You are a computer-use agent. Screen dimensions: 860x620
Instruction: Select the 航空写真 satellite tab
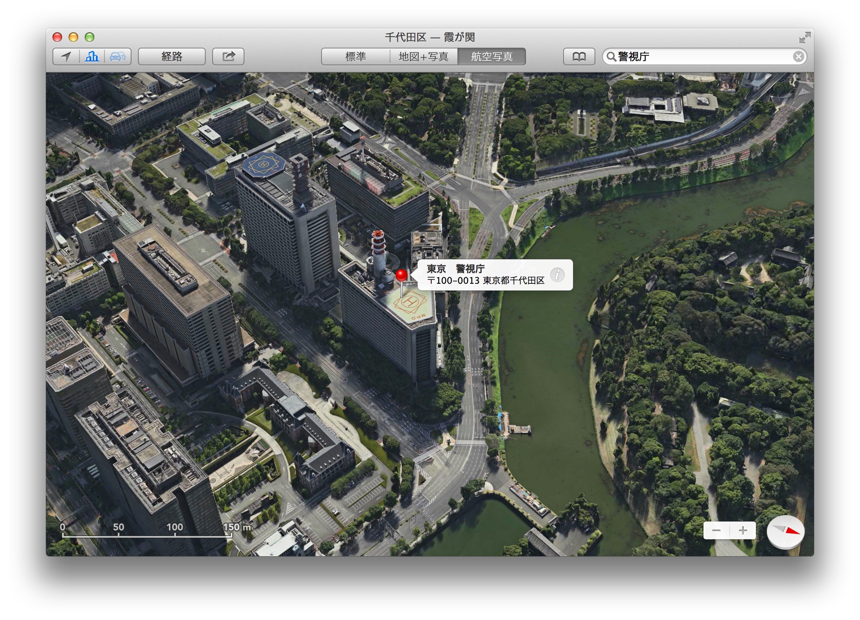(492, 57)
